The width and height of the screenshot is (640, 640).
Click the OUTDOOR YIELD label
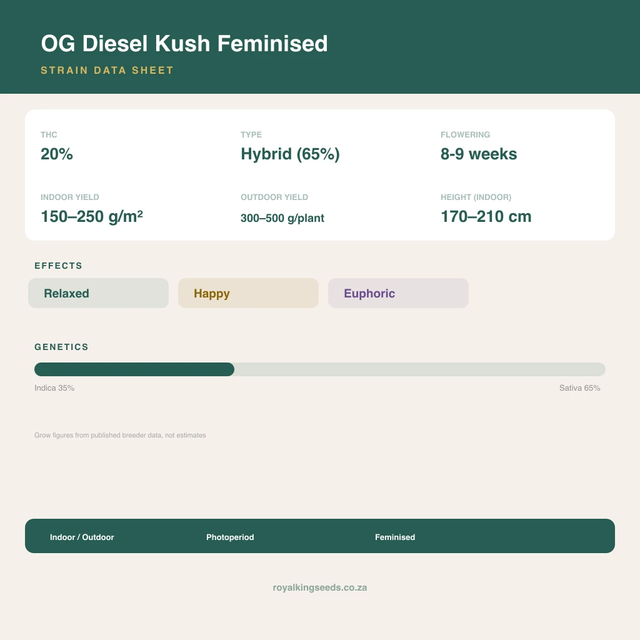click(274, 197)
